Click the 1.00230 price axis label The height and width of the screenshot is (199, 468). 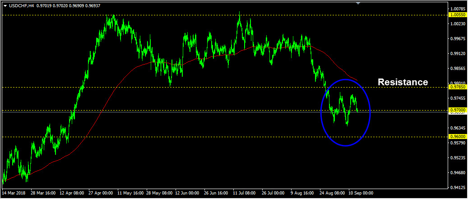coord(458,23)
